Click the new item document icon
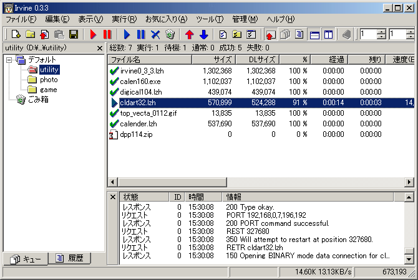418x280 pixels. [16, 34]
